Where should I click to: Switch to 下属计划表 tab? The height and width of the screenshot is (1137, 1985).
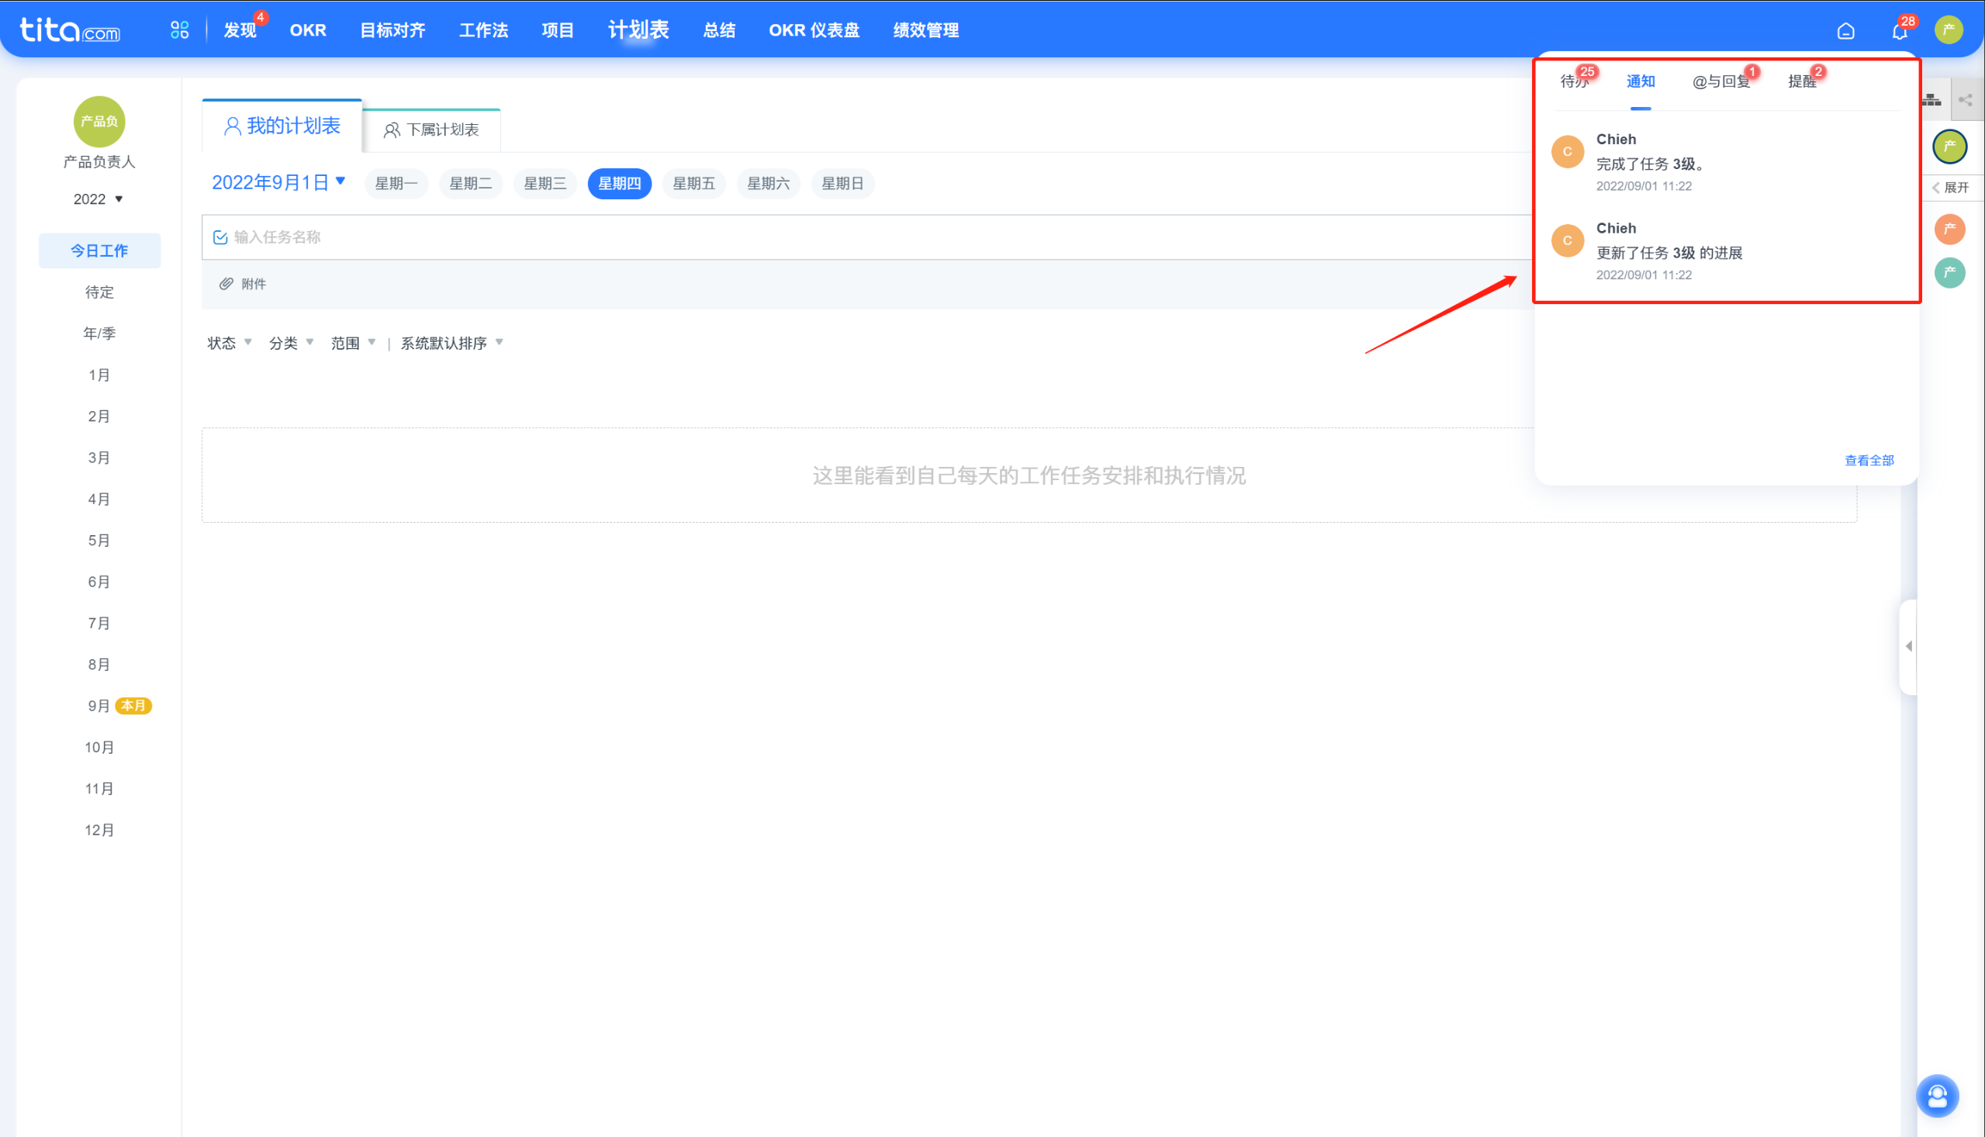(431, 130)
